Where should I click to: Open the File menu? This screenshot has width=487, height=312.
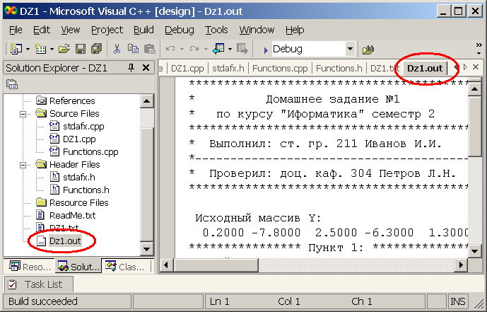[16, 30]
